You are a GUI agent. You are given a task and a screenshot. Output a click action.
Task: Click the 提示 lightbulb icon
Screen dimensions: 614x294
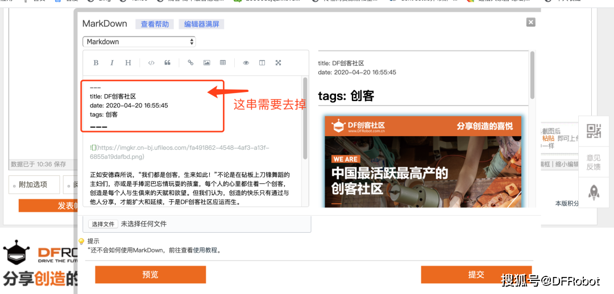pos(81,241)
